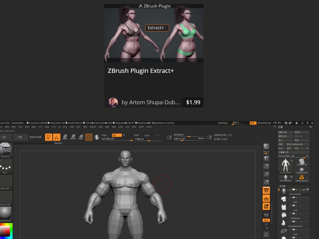Image resolution: width=319 pixels, height=239 pixels.
Task: Select the belt subtool
Action: tap(295, 231)
